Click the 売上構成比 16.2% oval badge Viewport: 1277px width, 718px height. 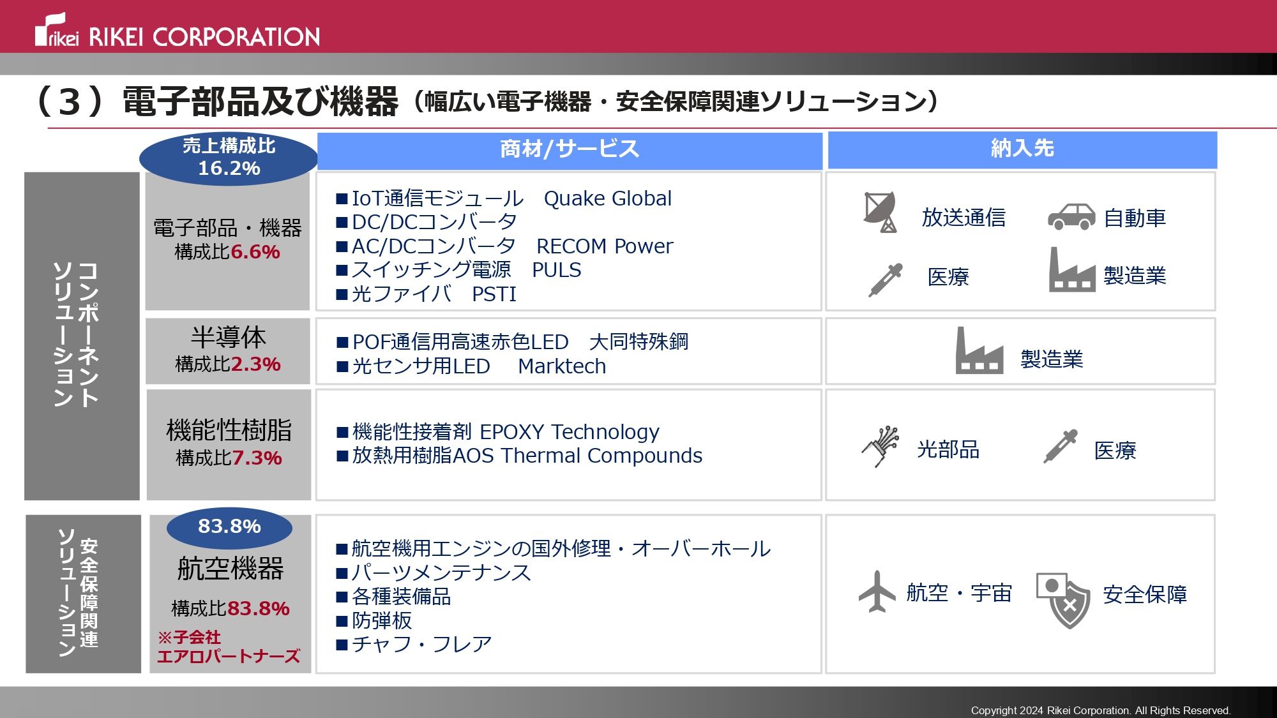point(229,158)
